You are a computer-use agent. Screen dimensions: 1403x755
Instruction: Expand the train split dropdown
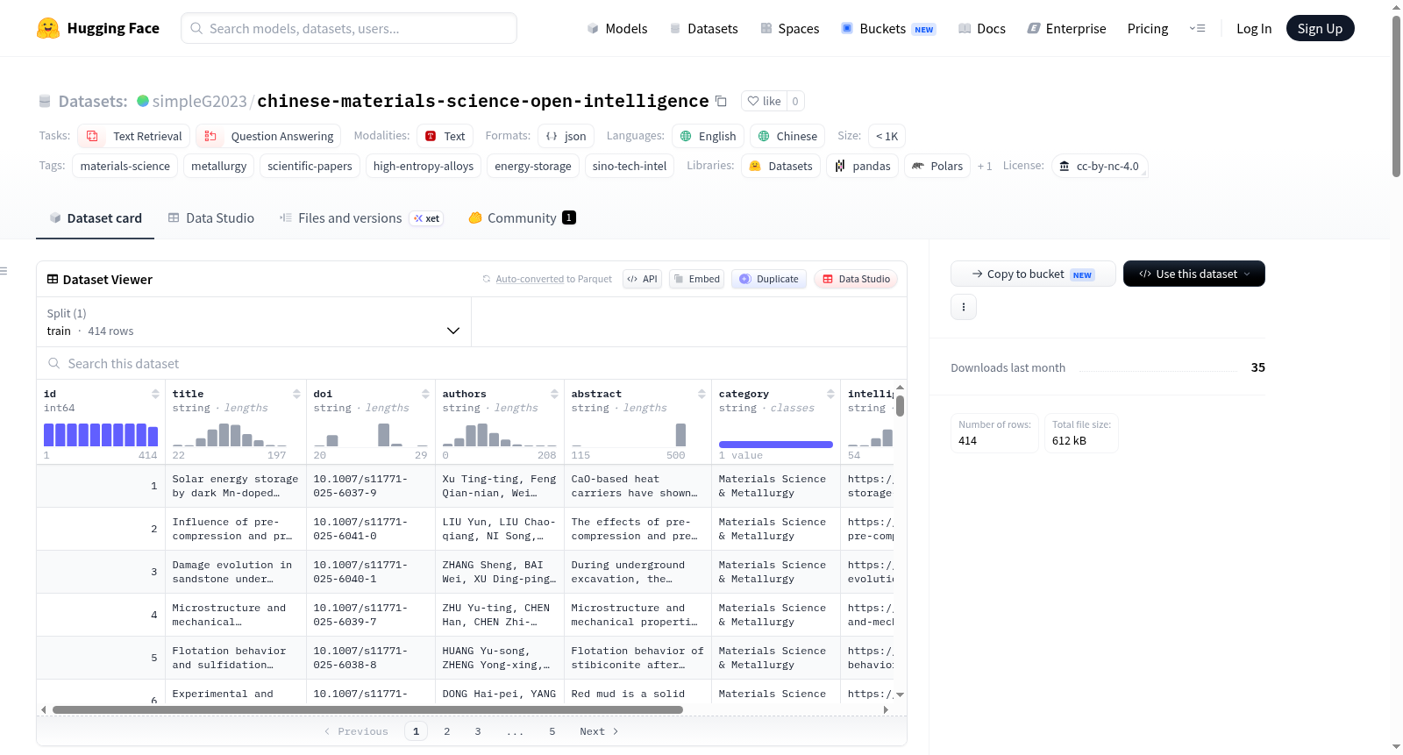[254, 322]
